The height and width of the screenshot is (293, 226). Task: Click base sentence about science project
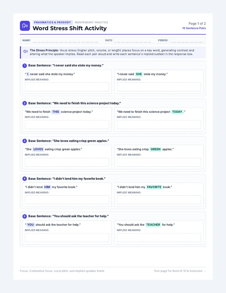tap(75, 103)
